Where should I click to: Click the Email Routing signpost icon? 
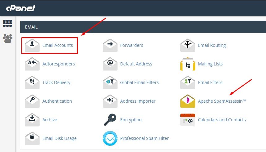coord(188,45)
